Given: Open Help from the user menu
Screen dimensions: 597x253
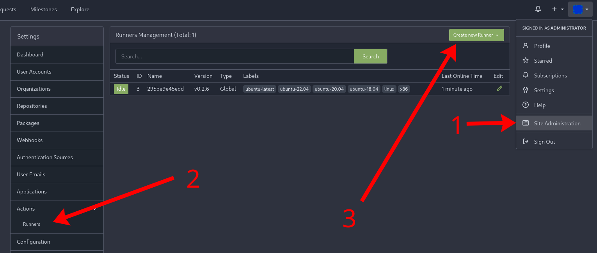Looking at the screenshot, I should point(540,105).
